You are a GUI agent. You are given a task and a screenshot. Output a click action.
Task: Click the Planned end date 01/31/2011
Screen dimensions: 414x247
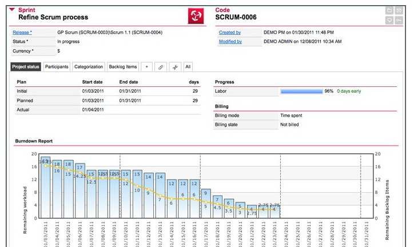click(x=130, y=101)
